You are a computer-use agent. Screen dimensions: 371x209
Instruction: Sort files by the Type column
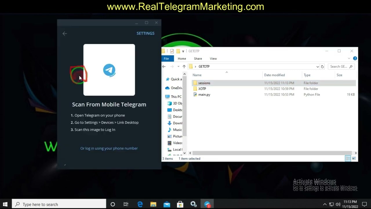(307, 75)
